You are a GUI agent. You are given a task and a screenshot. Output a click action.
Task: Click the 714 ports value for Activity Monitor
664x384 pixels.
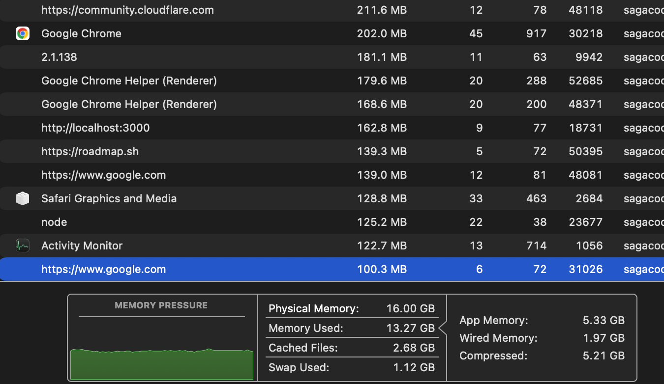536,246
